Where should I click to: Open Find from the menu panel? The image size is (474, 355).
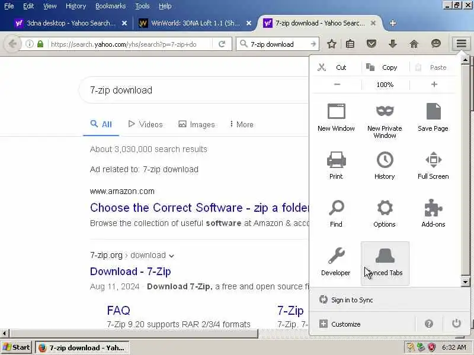[x=336, y=214]
